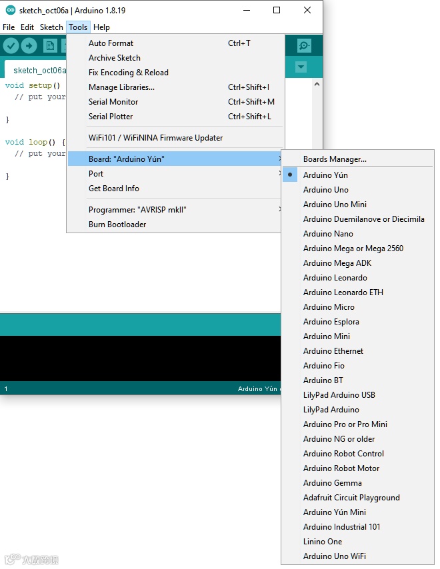The width and height of the screenshot is (440, 569).
Task: Open the Help menu
Action: [101, 27]
